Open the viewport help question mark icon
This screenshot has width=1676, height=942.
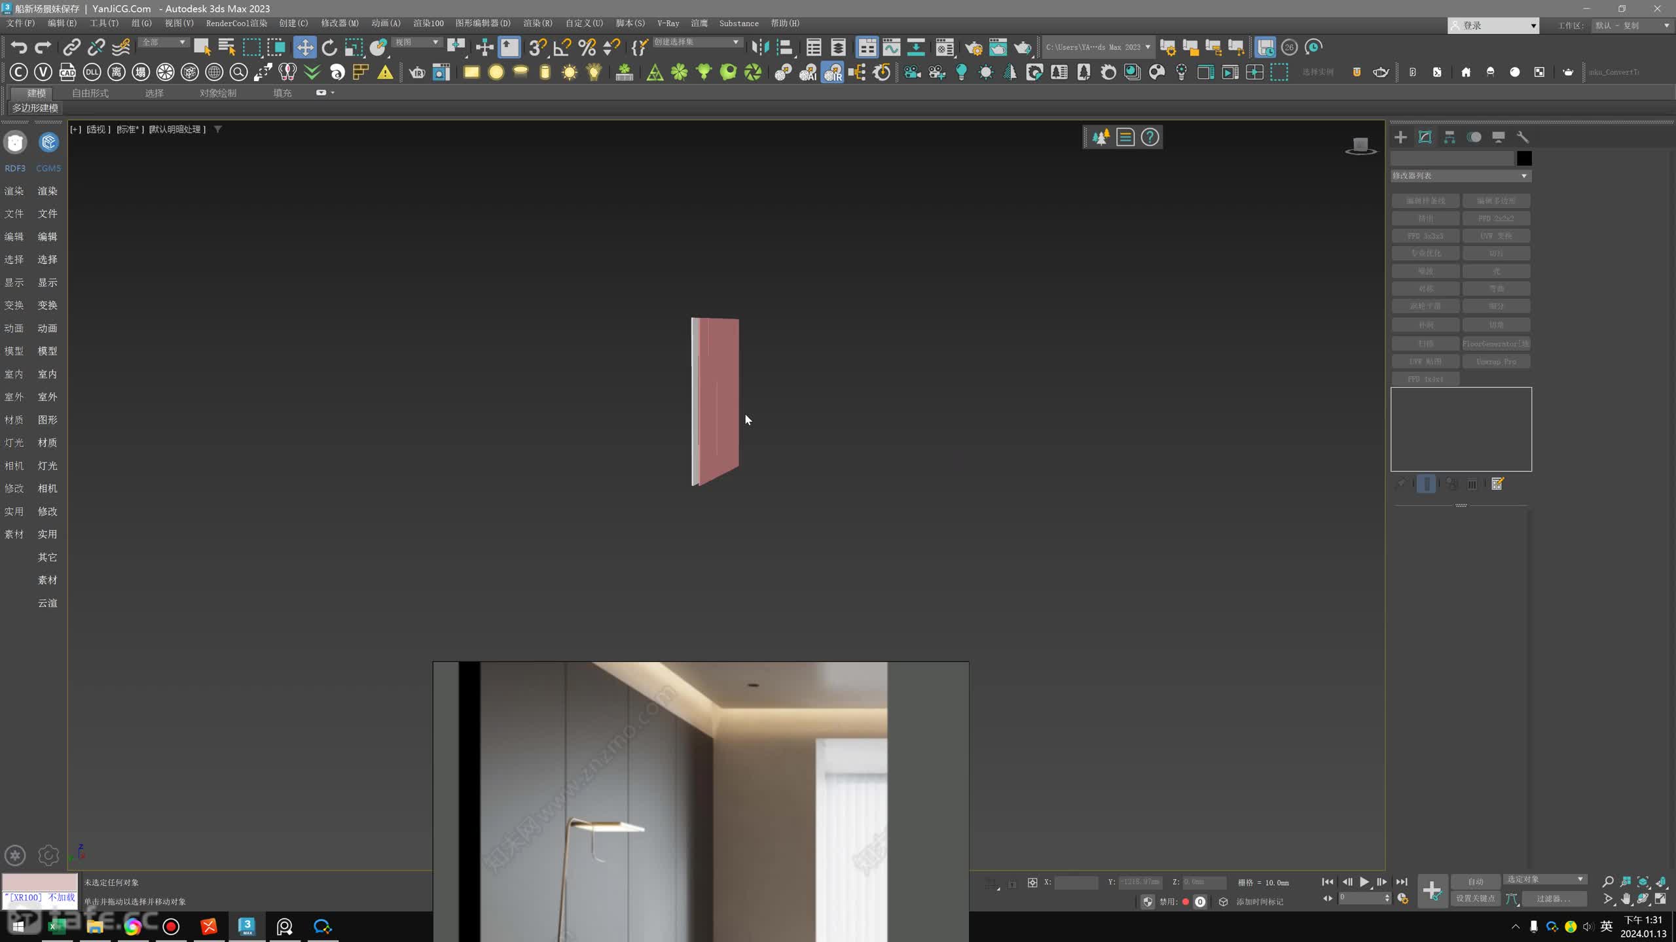[x=1150, y=137]
